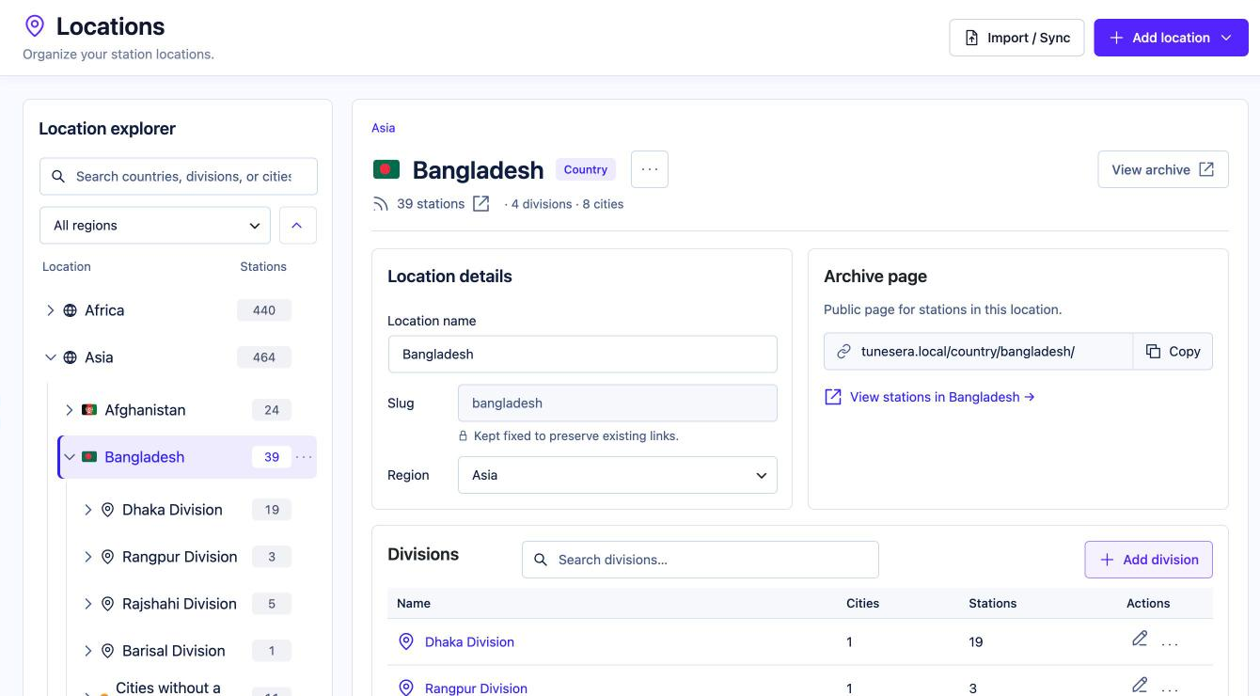Open the Add location dropdown button
This screenshot has height=696, width=1260.
1171,38
